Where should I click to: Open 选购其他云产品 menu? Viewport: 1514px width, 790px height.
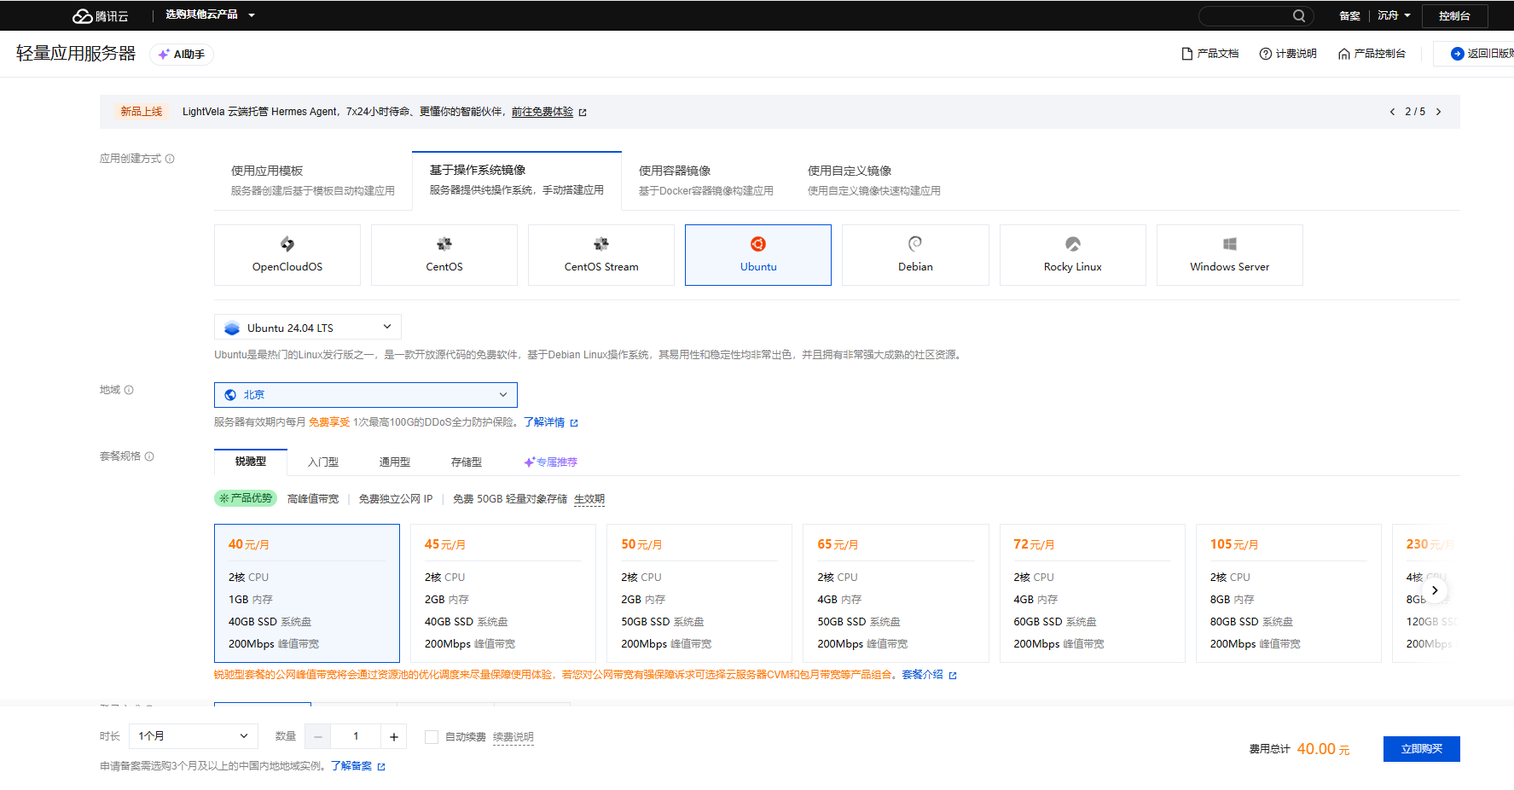click(x=210, y=15)
